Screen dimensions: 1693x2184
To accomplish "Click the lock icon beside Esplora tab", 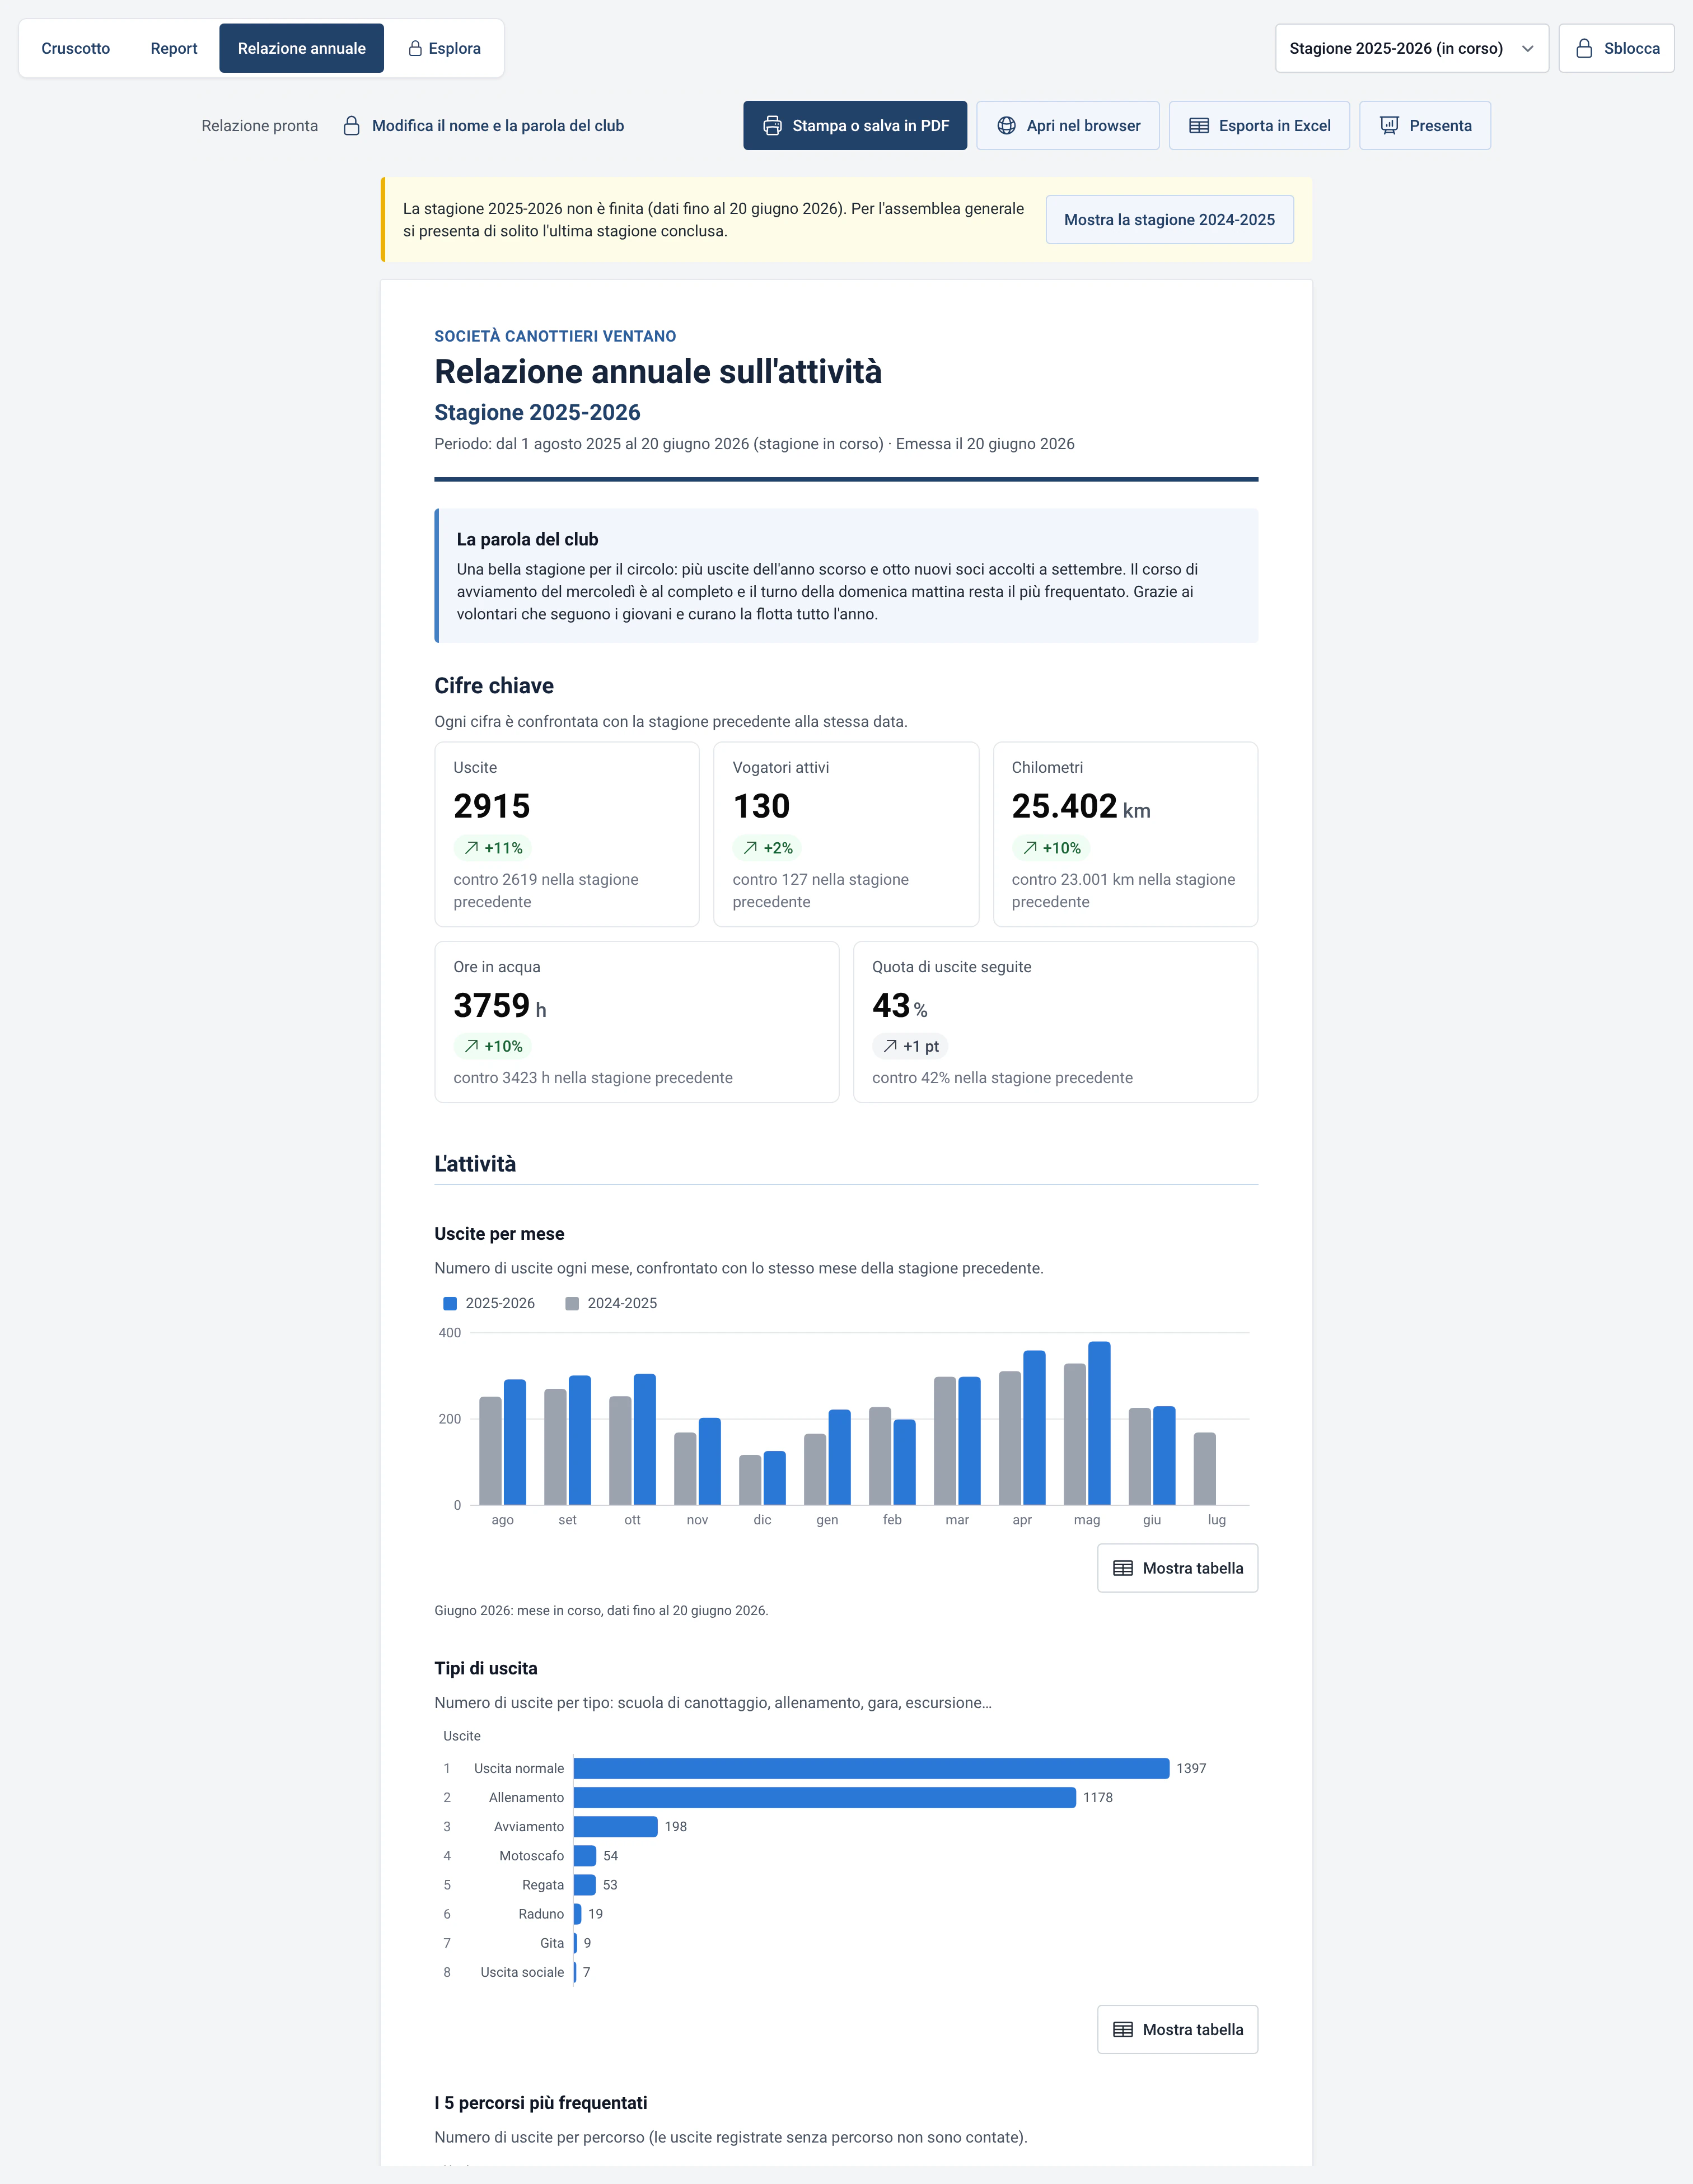I will 415,48.
